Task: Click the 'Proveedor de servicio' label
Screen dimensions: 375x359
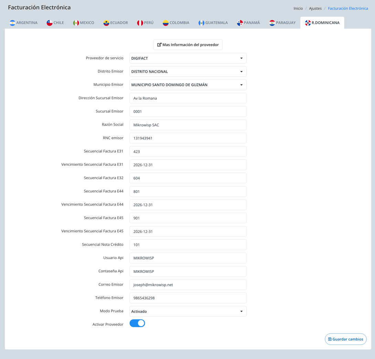Action: click(105, 58)
